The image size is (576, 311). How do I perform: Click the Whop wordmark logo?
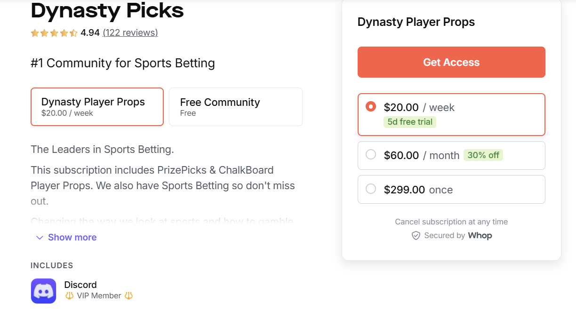click(x=480, y=235)
